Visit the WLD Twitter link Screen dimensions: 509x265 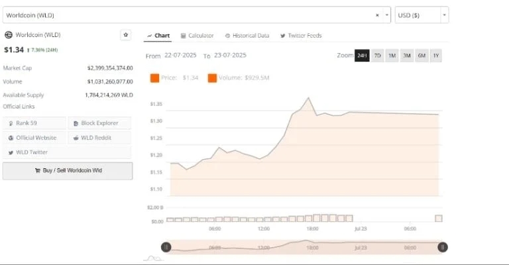click(x=34, y=152)
